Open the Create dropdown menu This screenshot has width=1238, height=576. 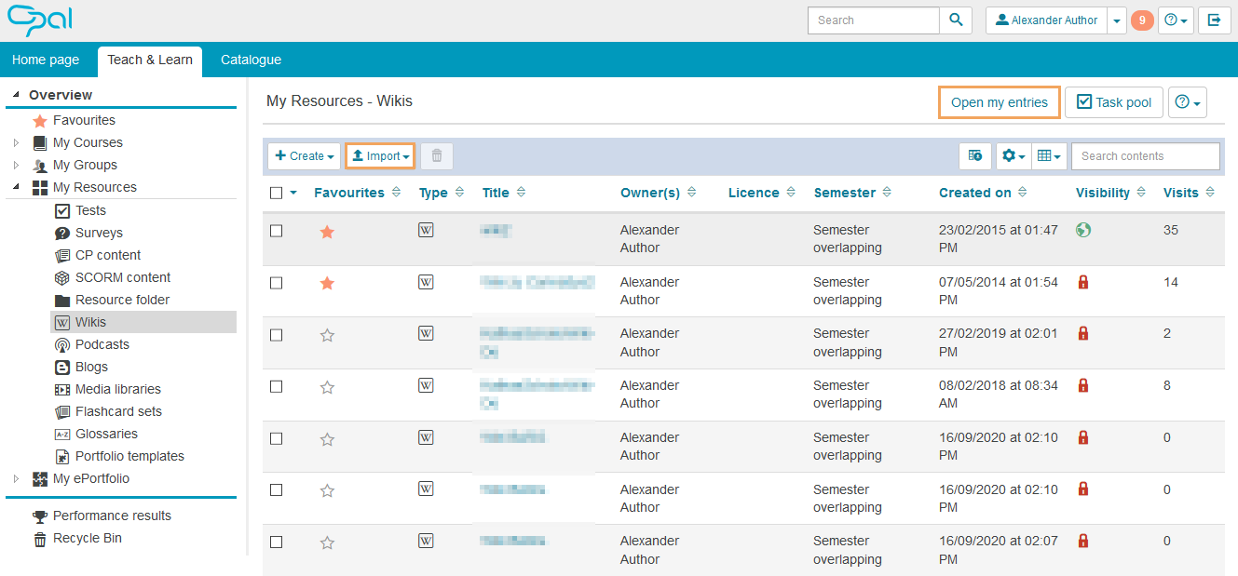coord(304,156)
